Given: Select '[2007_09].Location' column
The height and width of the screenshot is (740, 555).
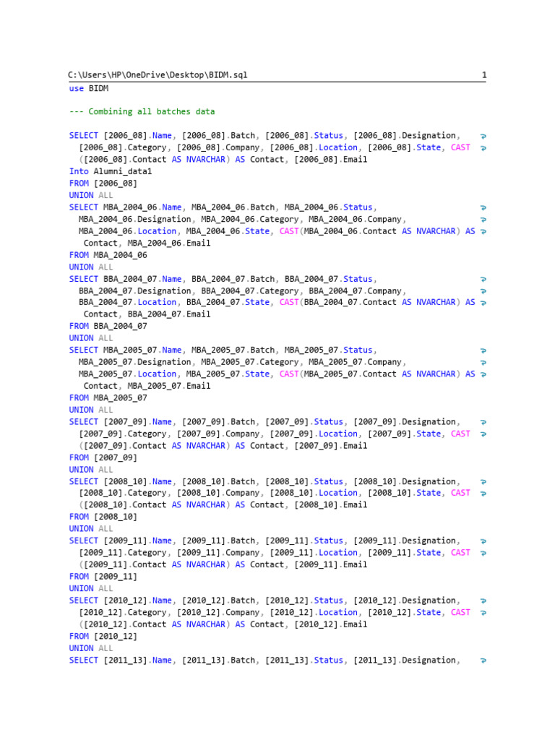Looking at the screenshot, I should [x=314, y=434].
